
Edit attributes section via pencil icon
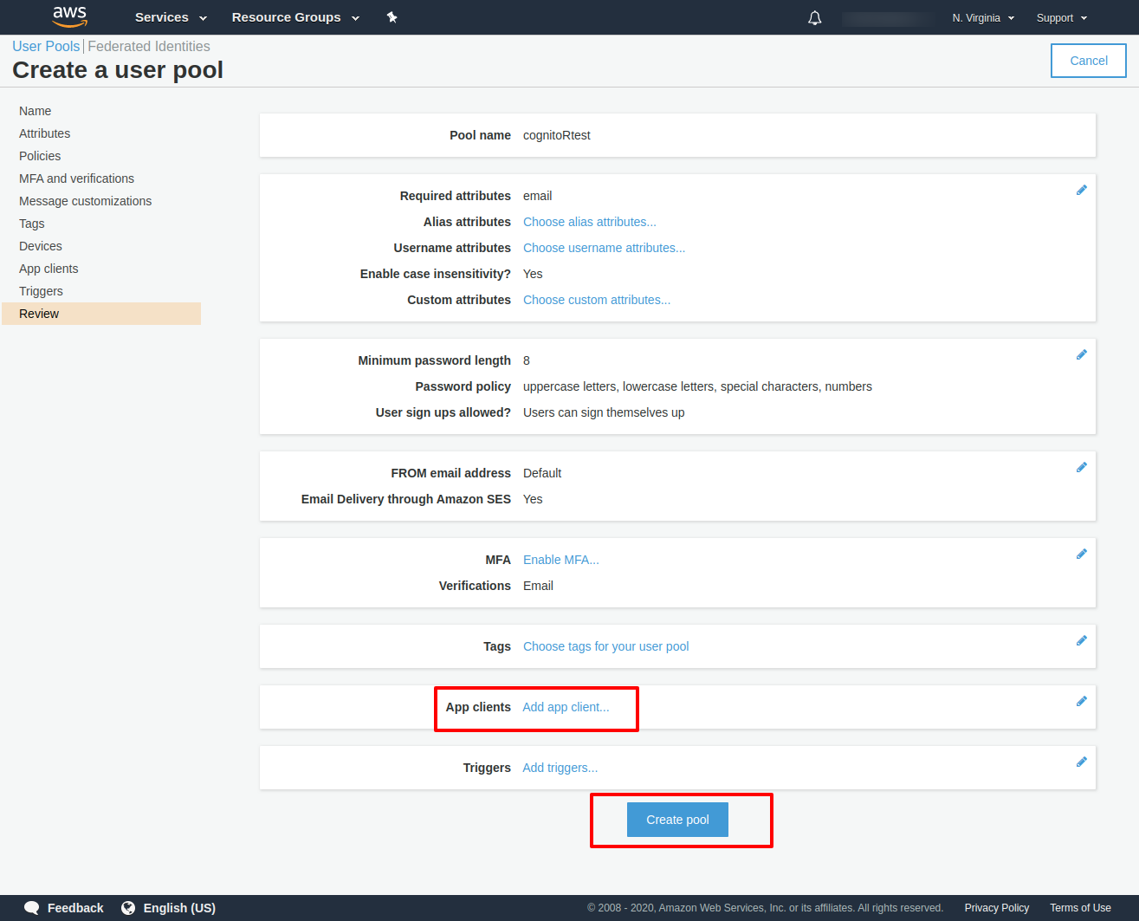(1081, 190)
